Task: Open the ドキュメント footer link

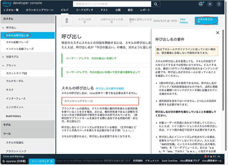Action: pyautogui.click(x=152, y=161)
